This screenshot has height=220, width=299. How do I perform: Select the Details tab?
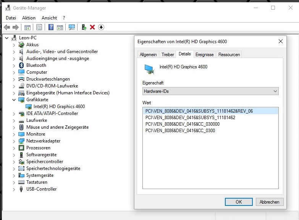click(184, 54)
